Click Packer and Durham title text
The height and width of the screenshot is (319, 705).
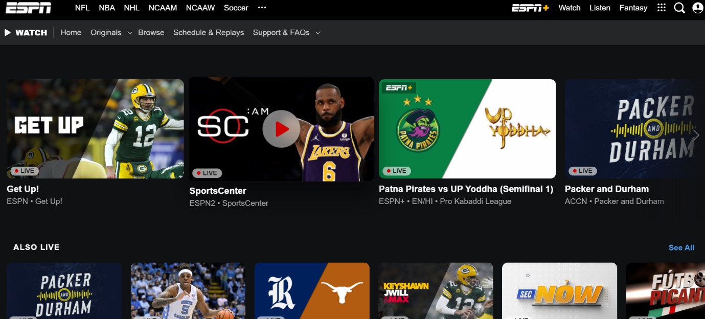pyautogui.click(x=607, y=189)
